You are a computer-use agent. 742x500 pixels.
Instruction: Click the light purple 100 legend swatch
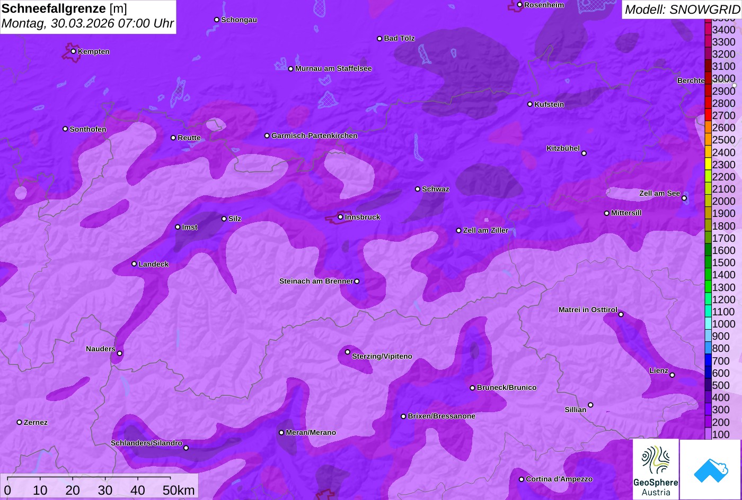click(708, 434)
